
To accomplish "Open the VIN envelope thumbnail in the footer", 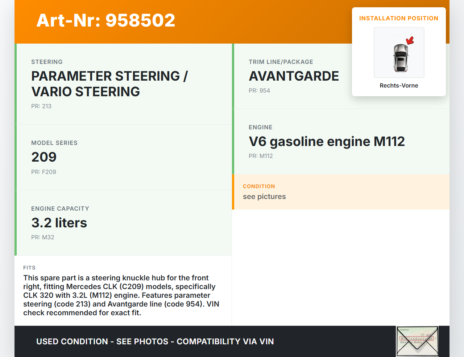I will tap(417, 341).
